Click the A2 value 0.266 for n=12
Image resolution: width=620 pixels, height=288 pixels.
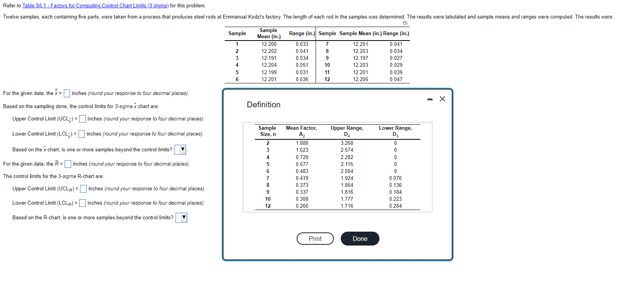tap(302, 206)
